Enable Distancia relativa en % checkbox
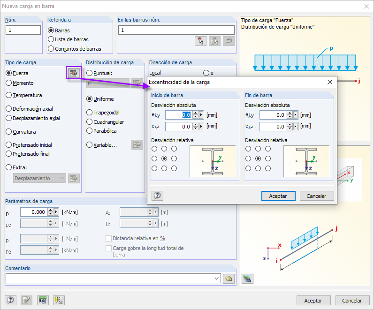This screenshot has height=310, width=374. 108,238
